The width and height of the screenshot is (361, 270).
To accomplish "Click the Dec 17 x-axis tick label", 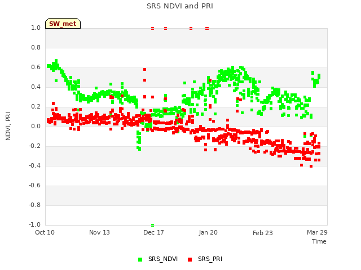I will pos(153,232).
